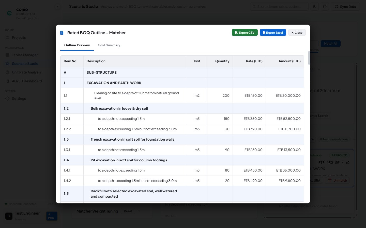
Task: Click rate ETB 490.00
Action: pos(253,181)
